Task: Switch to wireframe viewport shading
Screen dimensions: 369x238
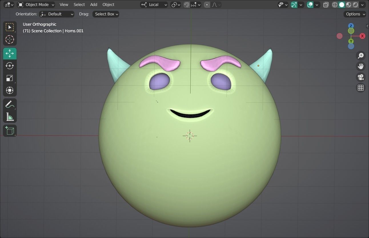Action: (335, 5)
